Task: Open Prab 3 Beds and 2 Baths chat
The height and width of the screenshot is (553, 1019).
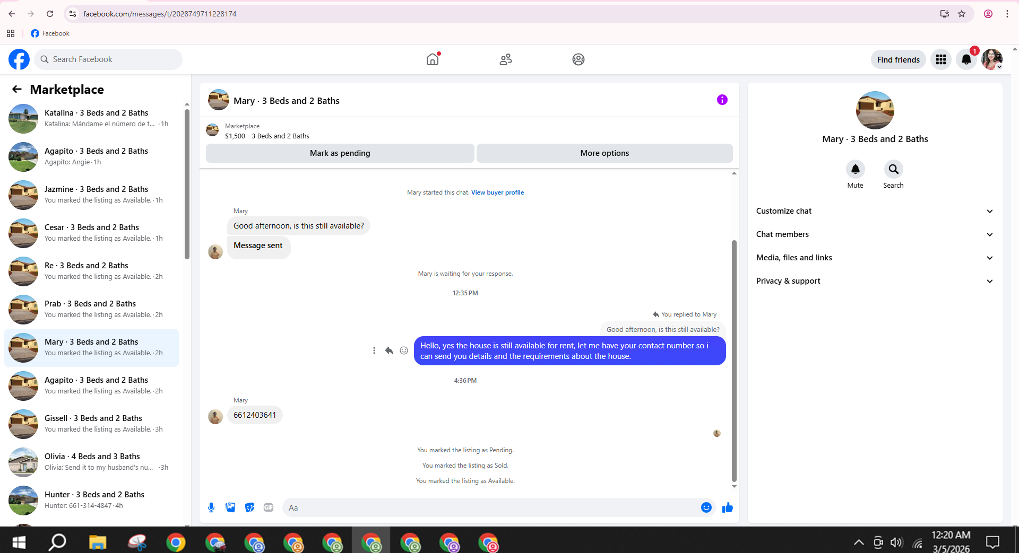Action: (x=92, y=309)
